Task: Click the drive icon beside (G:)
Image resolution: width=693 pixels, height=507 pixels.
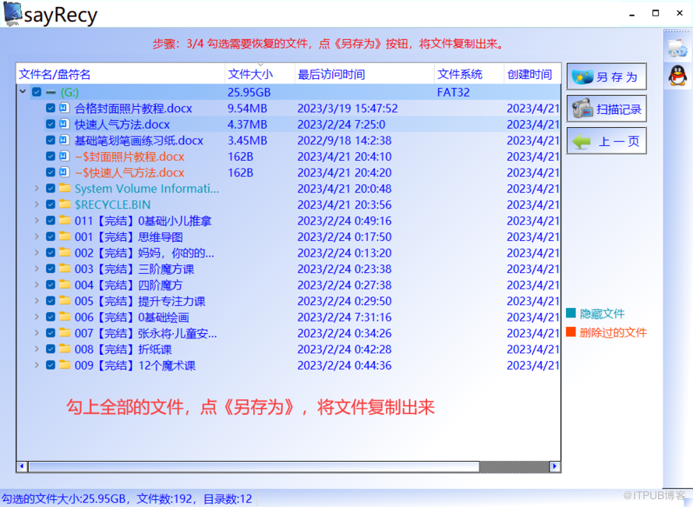Action: click(x=51, y=93)
